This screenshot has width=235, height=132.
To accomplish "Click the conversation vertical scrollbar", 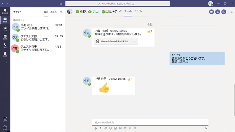I will coord(234,100).
